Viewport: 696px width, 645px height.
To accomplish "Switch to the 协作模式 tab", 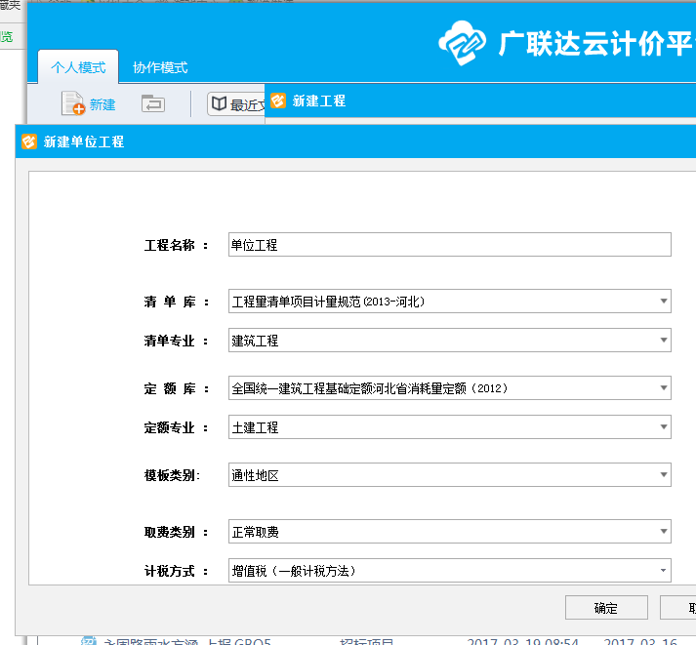I will [x=160, y=67].
